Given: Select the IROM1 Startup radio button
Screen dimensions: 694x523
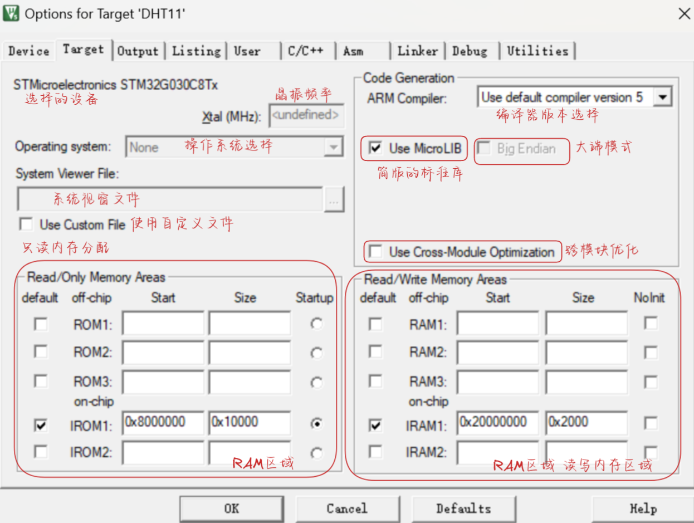Looking at the screenshot, I should [316, 424].
